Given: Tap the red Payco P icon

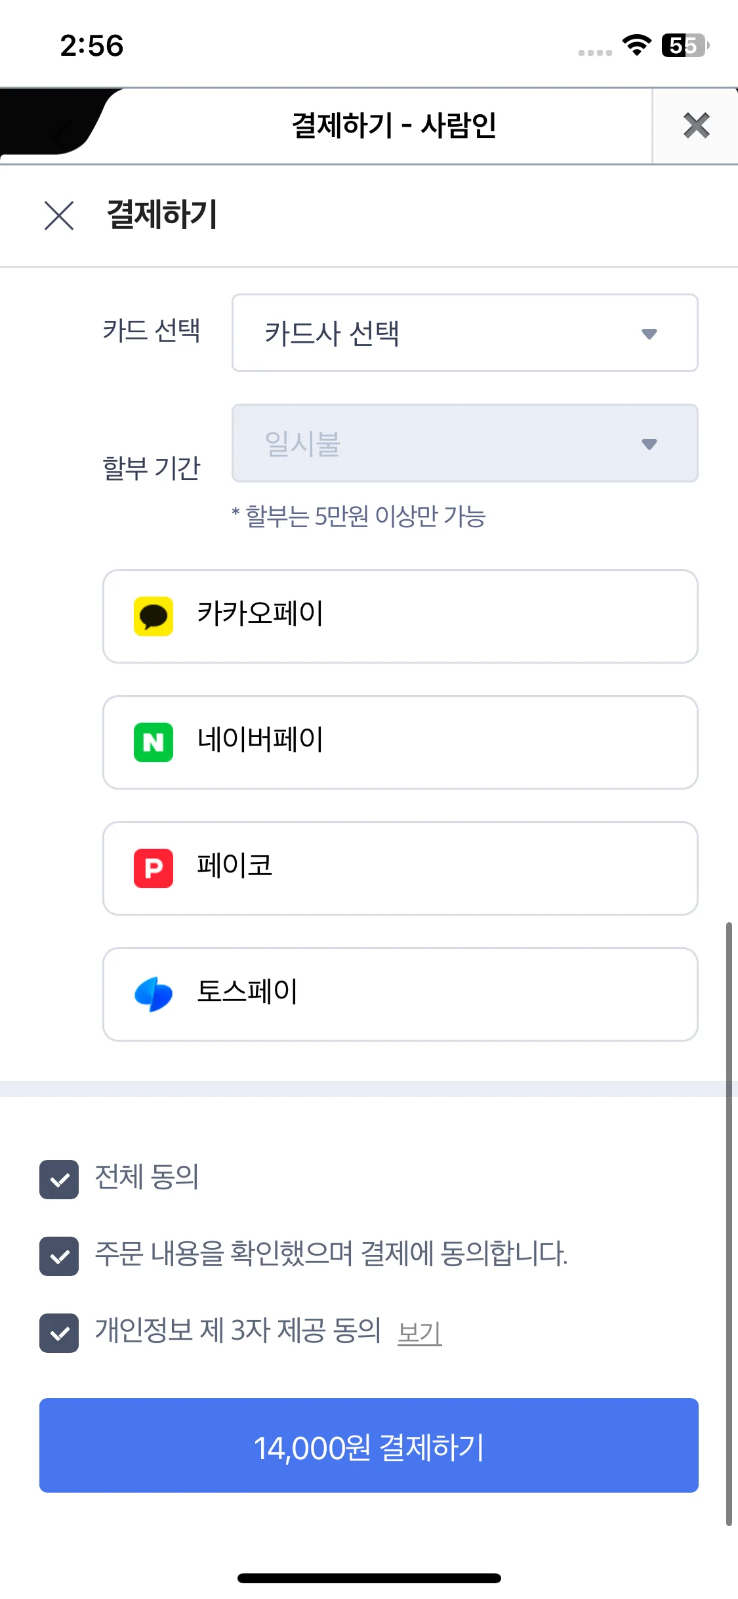Looking at the screenshot, I should click(x=154, y=868).
